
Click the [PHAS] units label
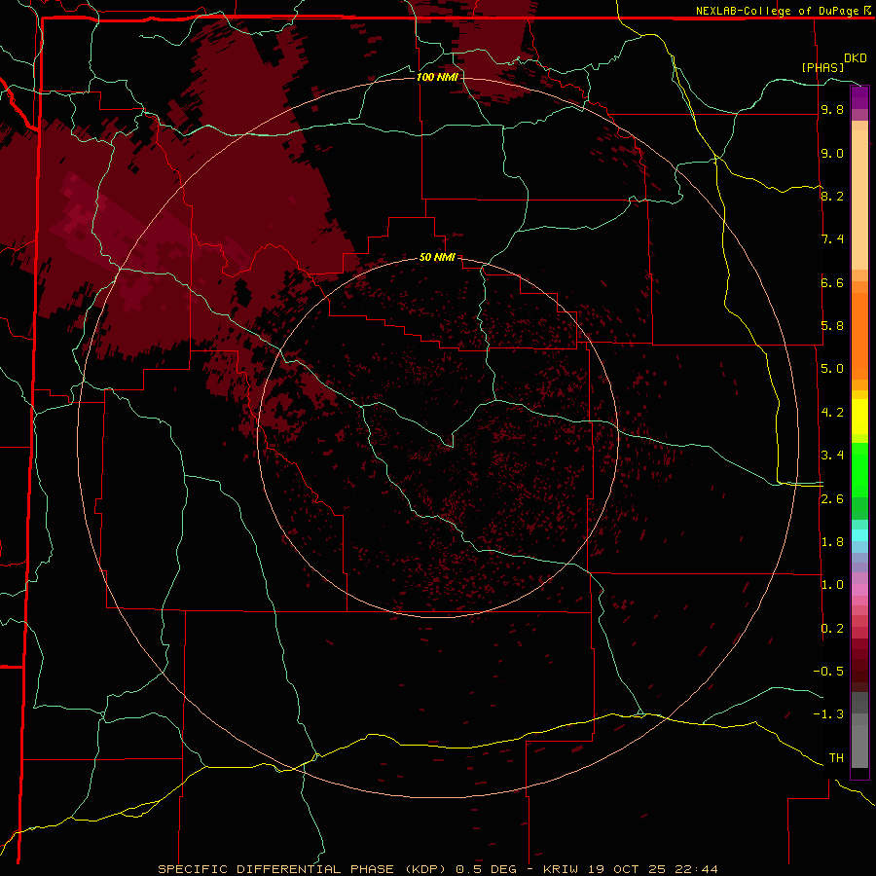(822, 67)
